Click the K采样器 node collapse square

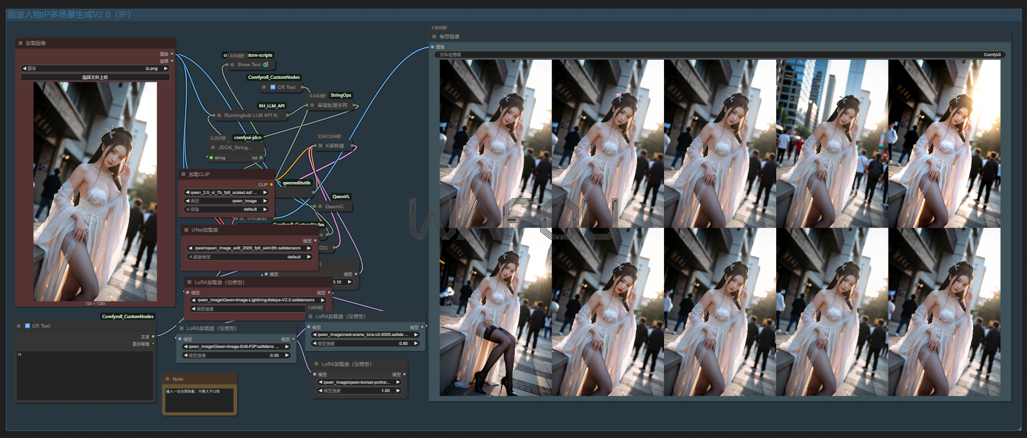pos(320,146)
